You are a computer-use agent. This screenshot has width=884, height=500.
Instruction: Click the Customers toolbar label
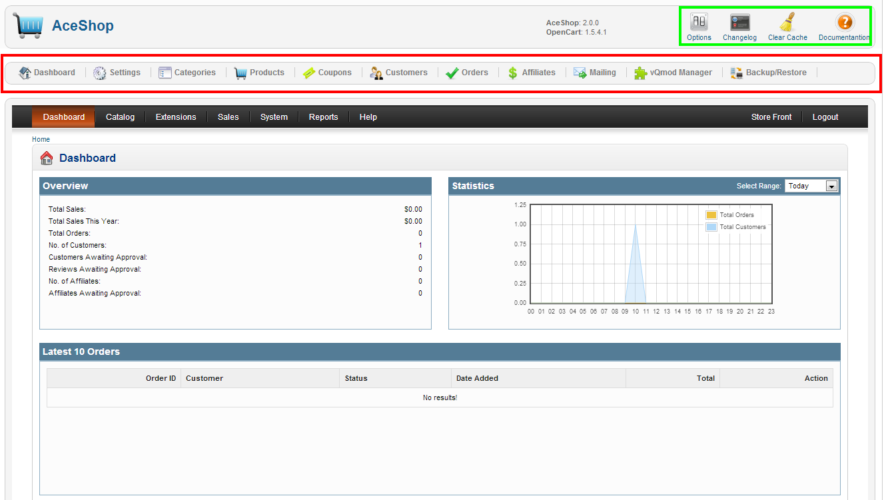point(406,73)
